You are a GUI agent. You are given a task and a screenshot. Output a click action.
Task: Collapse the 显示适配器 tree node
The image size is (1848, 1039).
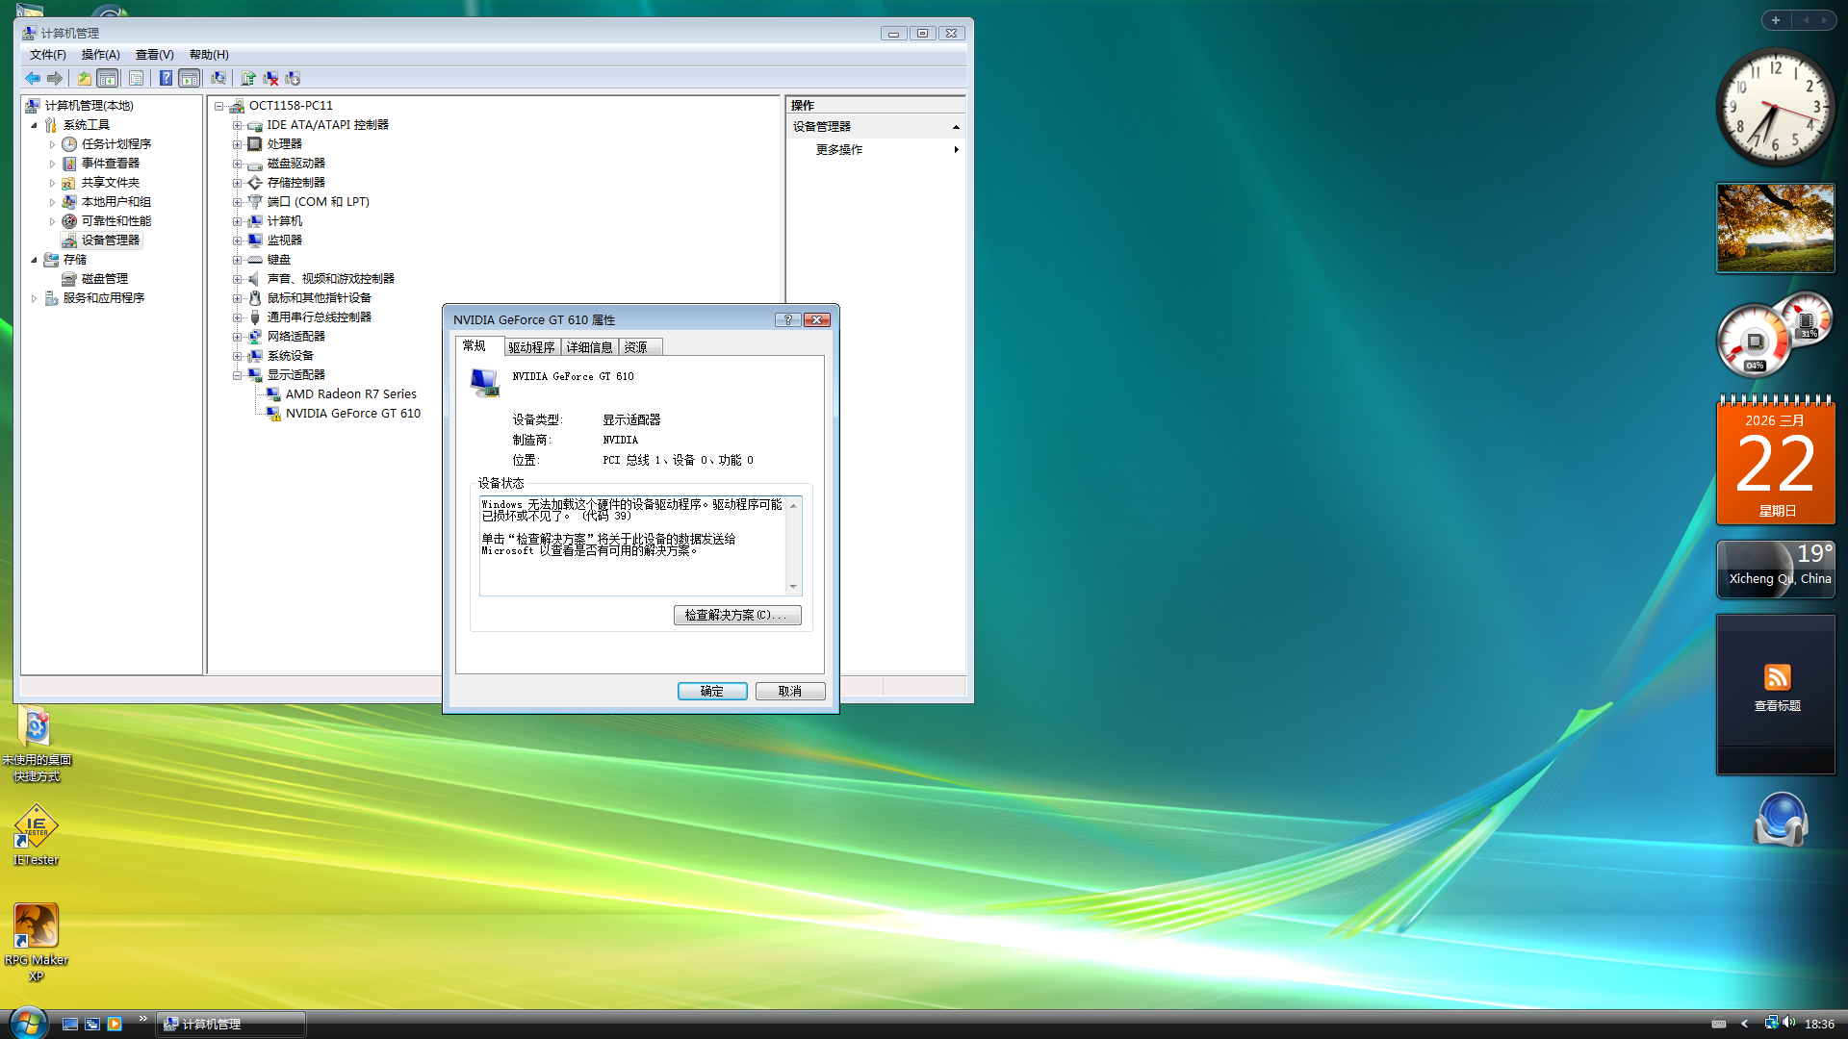237,375
